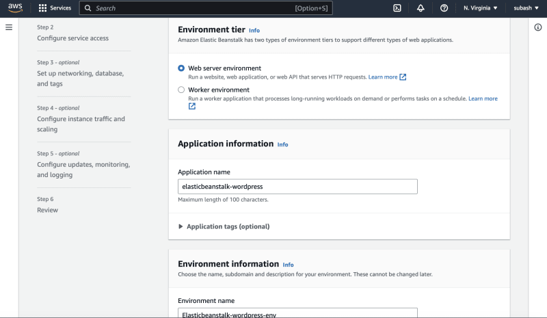
Task: Click the 'Step 4 - optional' label
Action: [x=58, y=108]
